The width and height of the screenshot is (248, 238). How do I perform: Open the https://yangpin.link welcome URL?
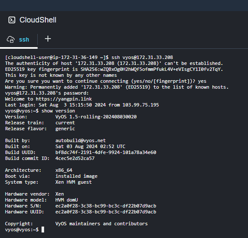[x=64, y=99]
